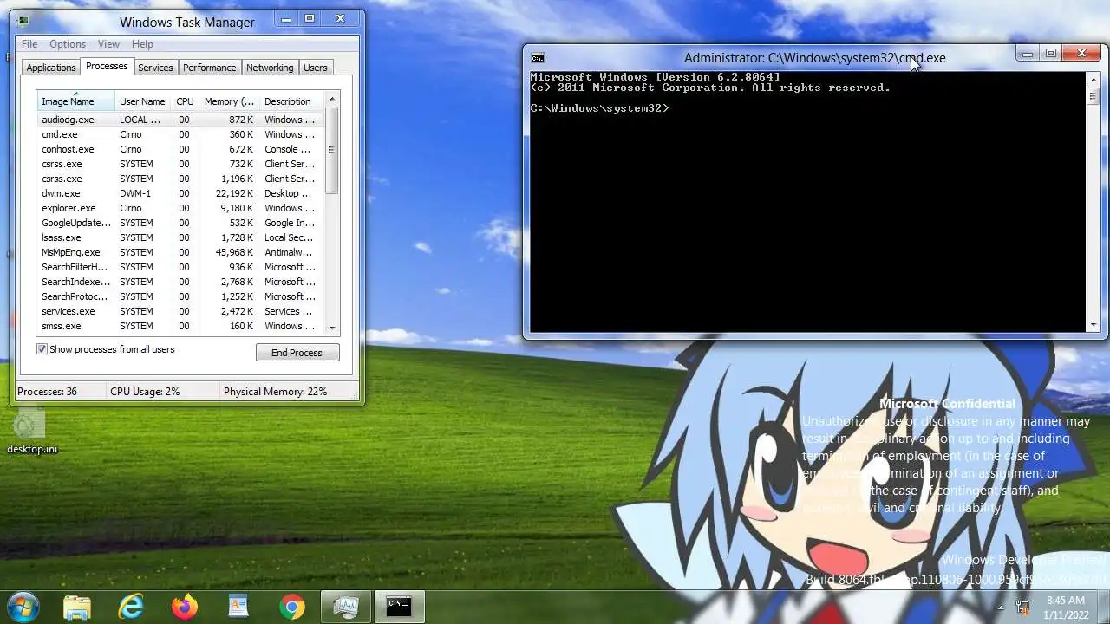Image resolution: width=1110 pixels, height=624 pixels.
Task: Click Command Prompt scroll up arrow
Action: [x=1093, y=79]
